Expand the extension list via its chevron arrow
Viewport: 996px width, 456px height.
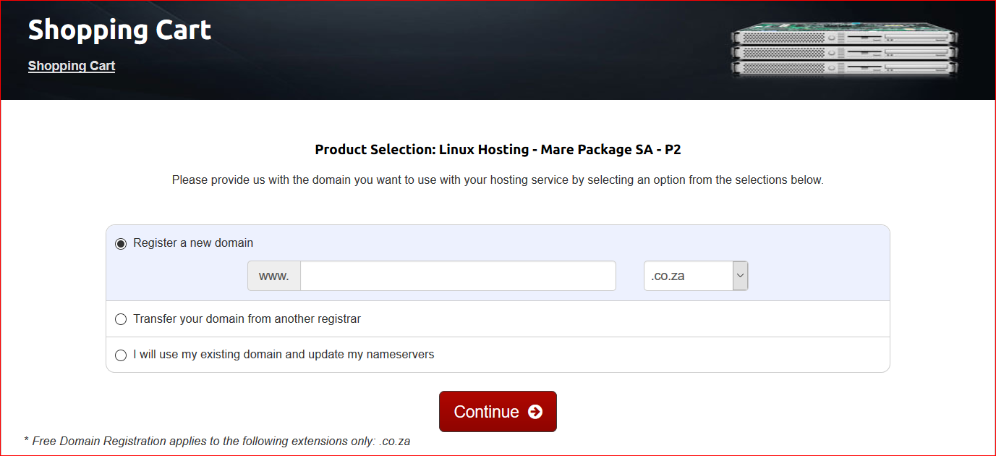coord(740,276)
